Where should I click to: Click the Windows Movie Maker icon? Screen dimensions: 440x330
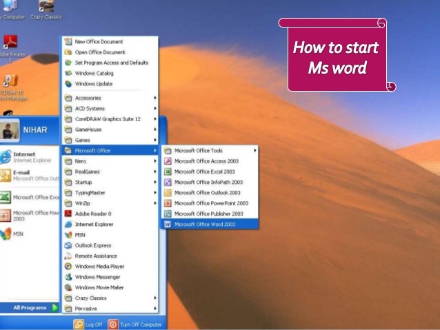pos(68,287)
